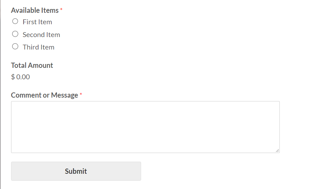
Task: Grab the text area resize handle
Action: [x=277, y=150]
